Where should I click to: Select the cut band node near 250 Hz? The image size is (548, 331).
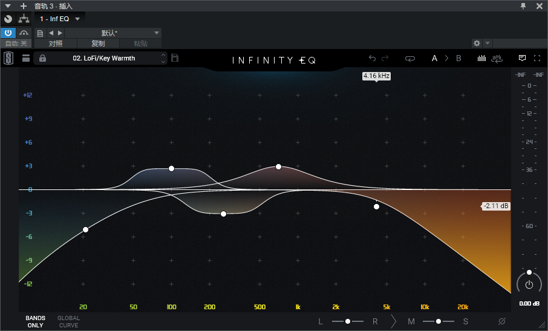[x=223, y=214]
